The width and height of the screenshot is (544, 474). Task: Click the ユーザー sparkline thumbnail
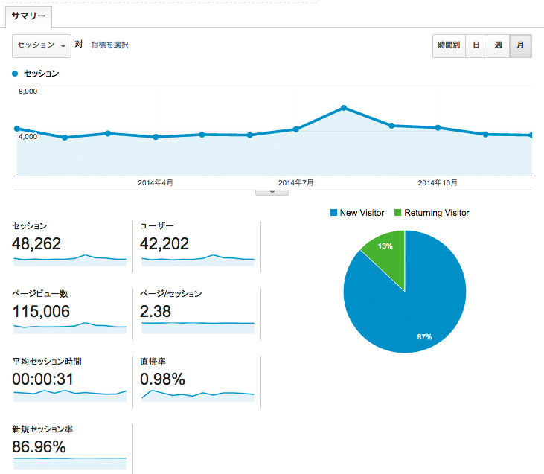(198, 260)
